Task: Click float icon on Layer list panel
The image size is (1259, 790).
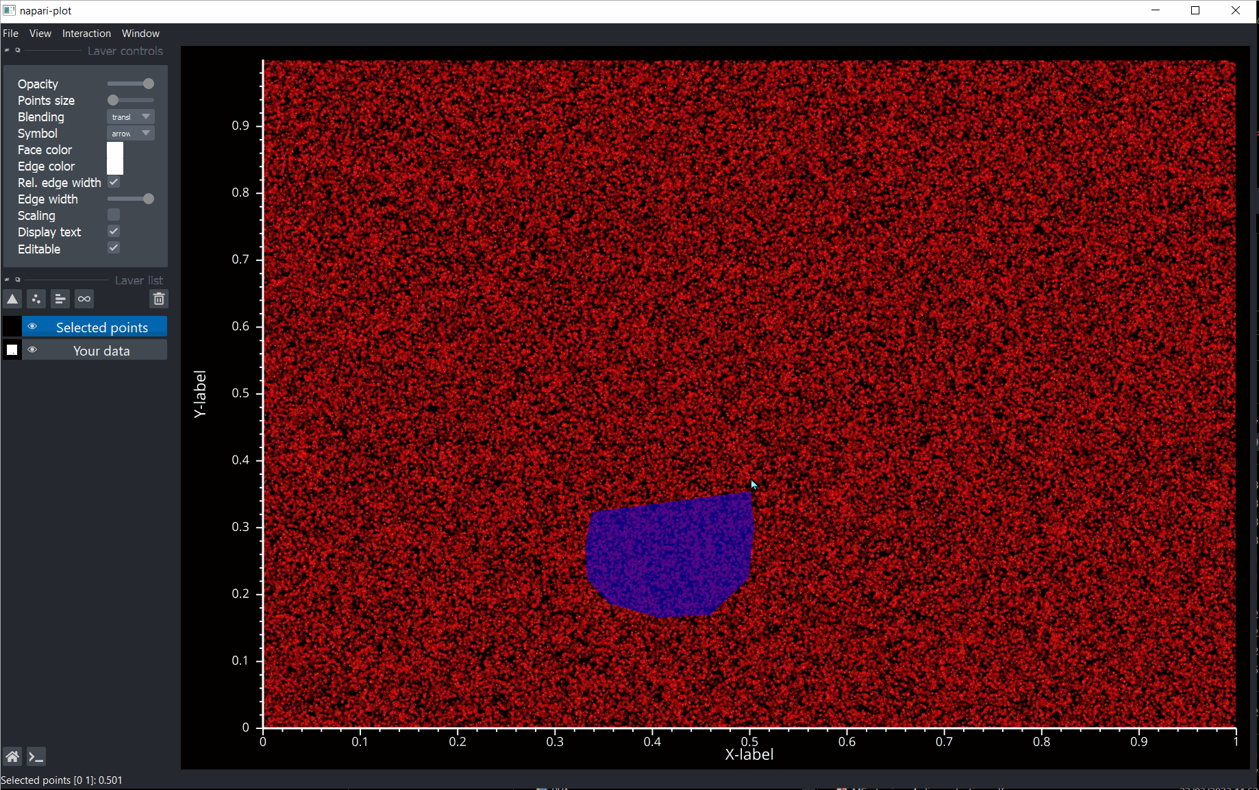Action: coord(18,280)
